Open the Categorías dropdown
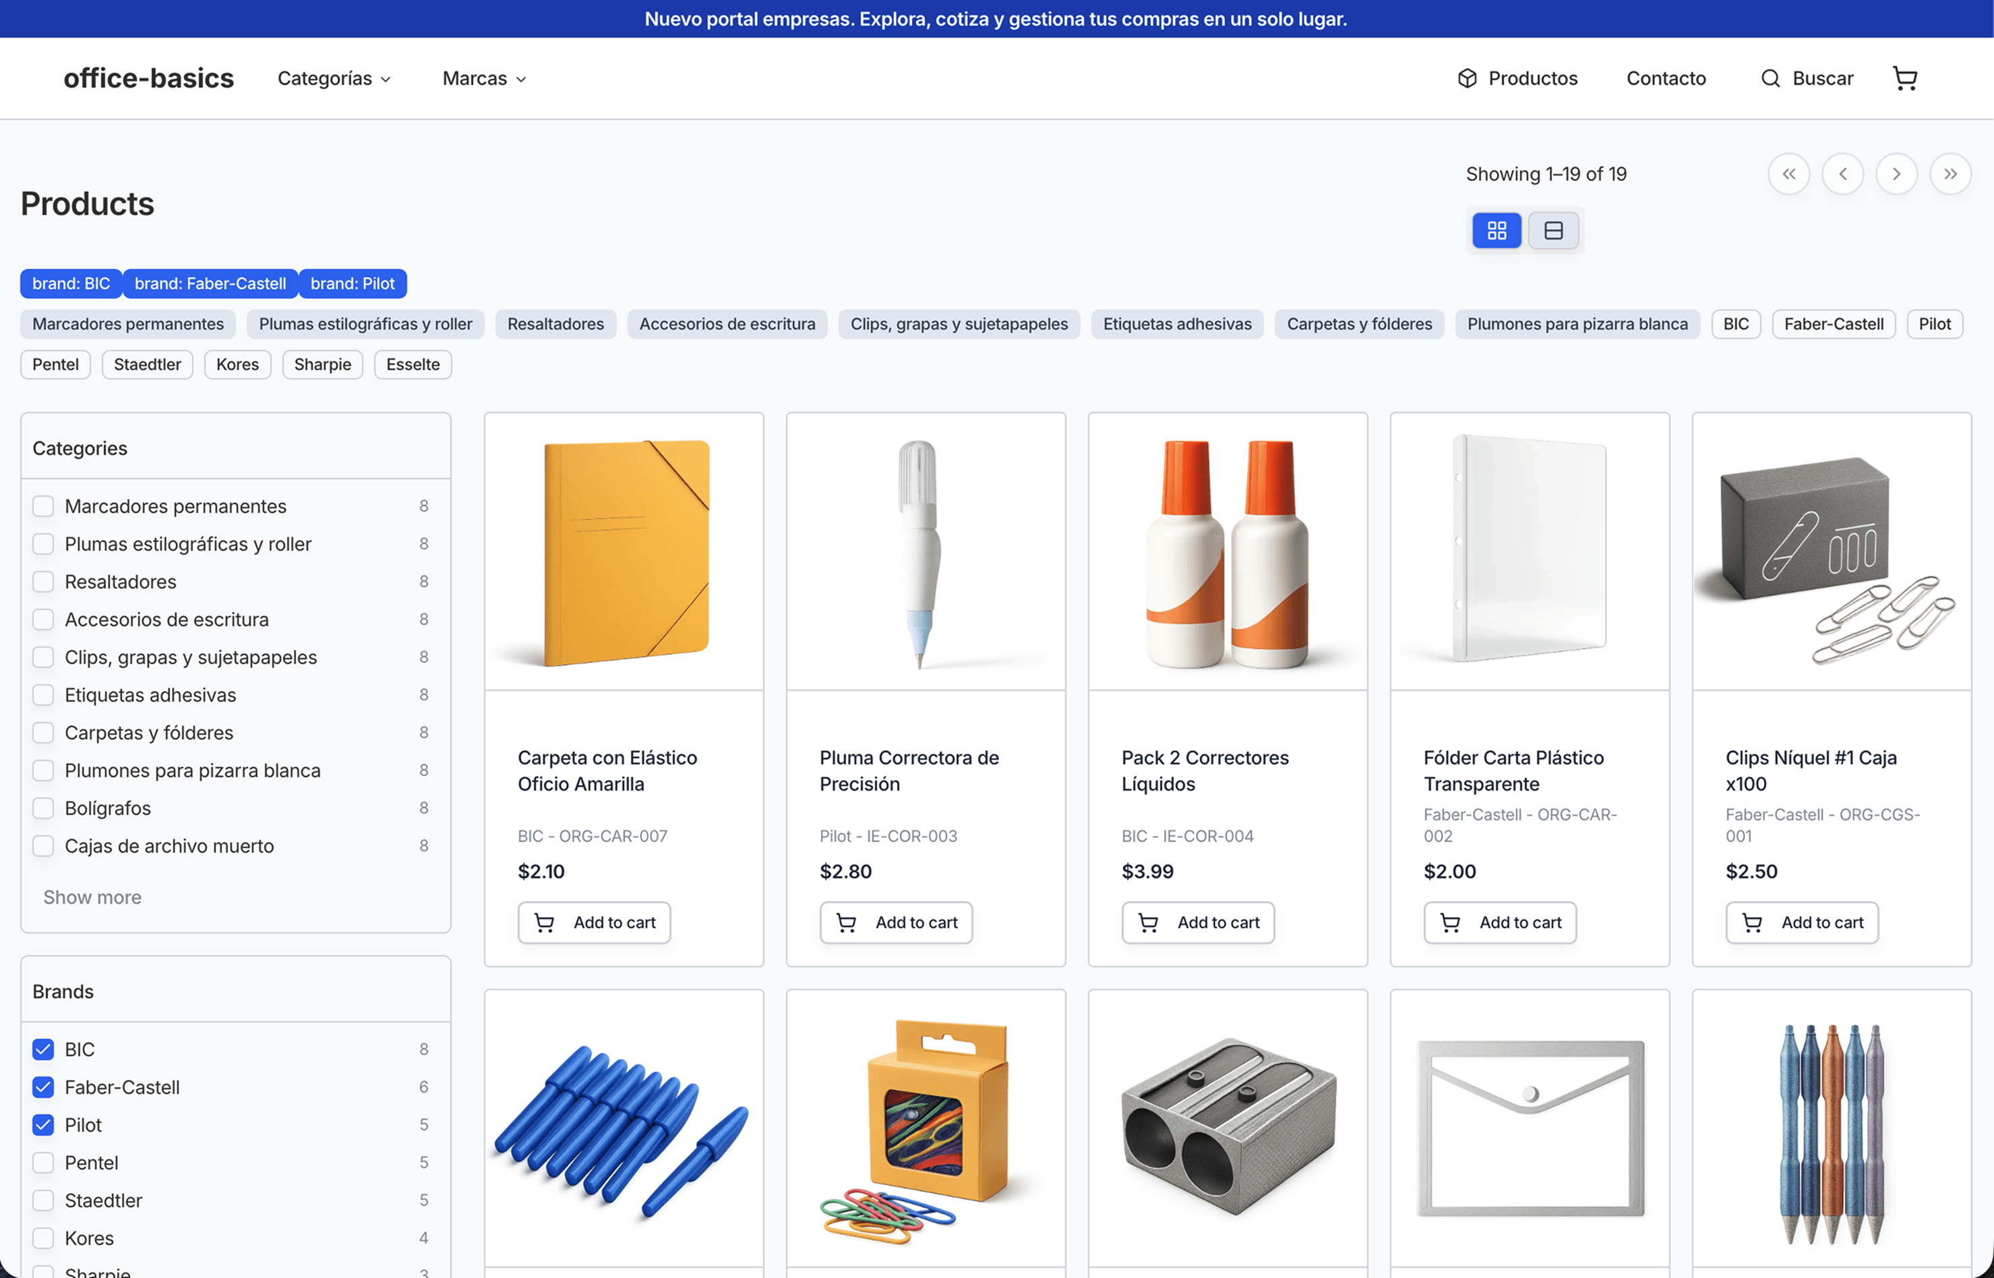The width and height of the screenshot is (1994, 1278). [333, 78]
